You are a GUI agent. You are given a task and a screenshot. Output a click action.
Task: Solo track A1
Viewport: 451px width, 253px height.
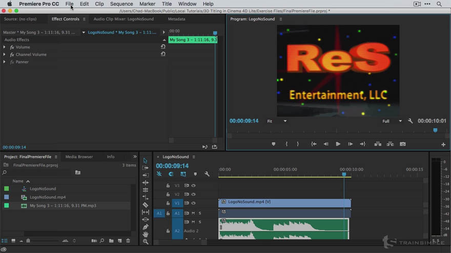[200, 213]
